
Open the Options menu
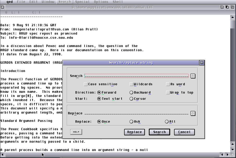point(101,2)
